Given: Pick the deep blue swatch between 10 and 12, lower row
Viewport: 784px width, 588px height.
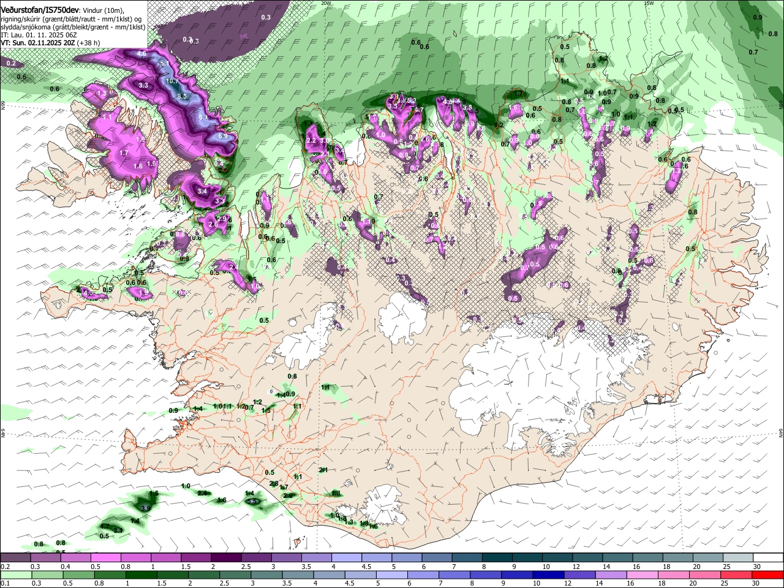Looking at the screenshot, I should pyautogui.click(x=548, y=575).
